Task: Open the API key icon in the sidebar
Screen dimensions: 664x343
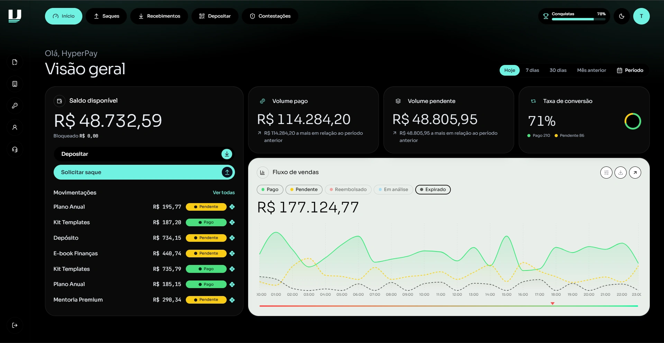Action: 15,106
